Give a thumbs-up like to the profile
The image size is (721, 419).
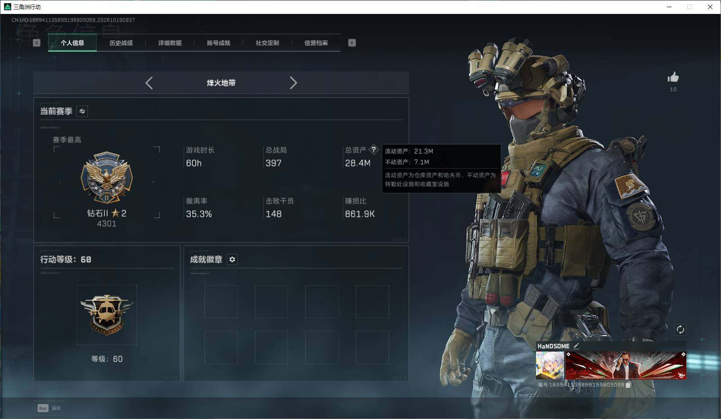coord(673,77)
